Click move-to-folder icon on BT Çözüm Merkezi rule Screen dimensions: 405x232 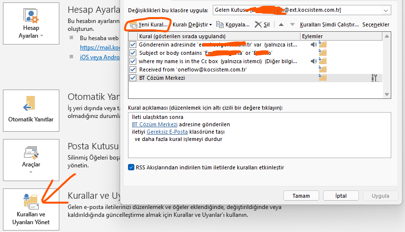323,77
